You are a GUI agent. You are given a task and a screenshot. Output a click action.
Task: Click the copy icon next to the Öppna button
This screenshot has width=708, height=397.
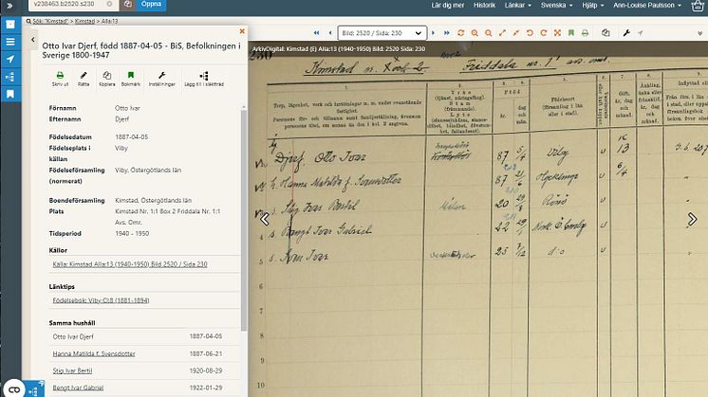[x=128, y=4]
